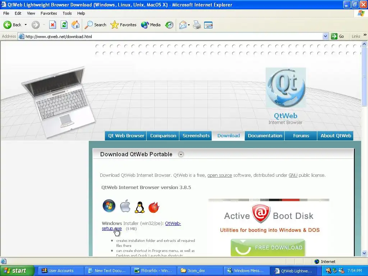Refresh the page with the Refresh icon

(x=64, y=25)
